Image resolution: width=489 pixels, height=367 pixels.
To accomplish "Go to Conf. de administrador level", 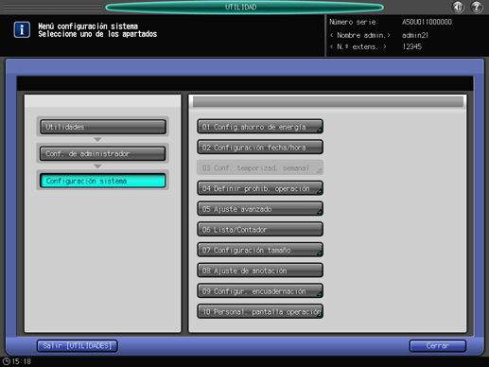I will (x=103, y=153).
